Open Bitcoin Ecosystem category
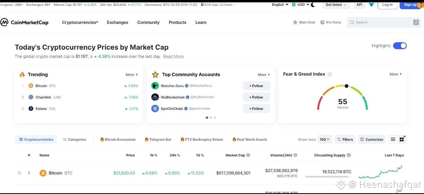 point(118,139)
